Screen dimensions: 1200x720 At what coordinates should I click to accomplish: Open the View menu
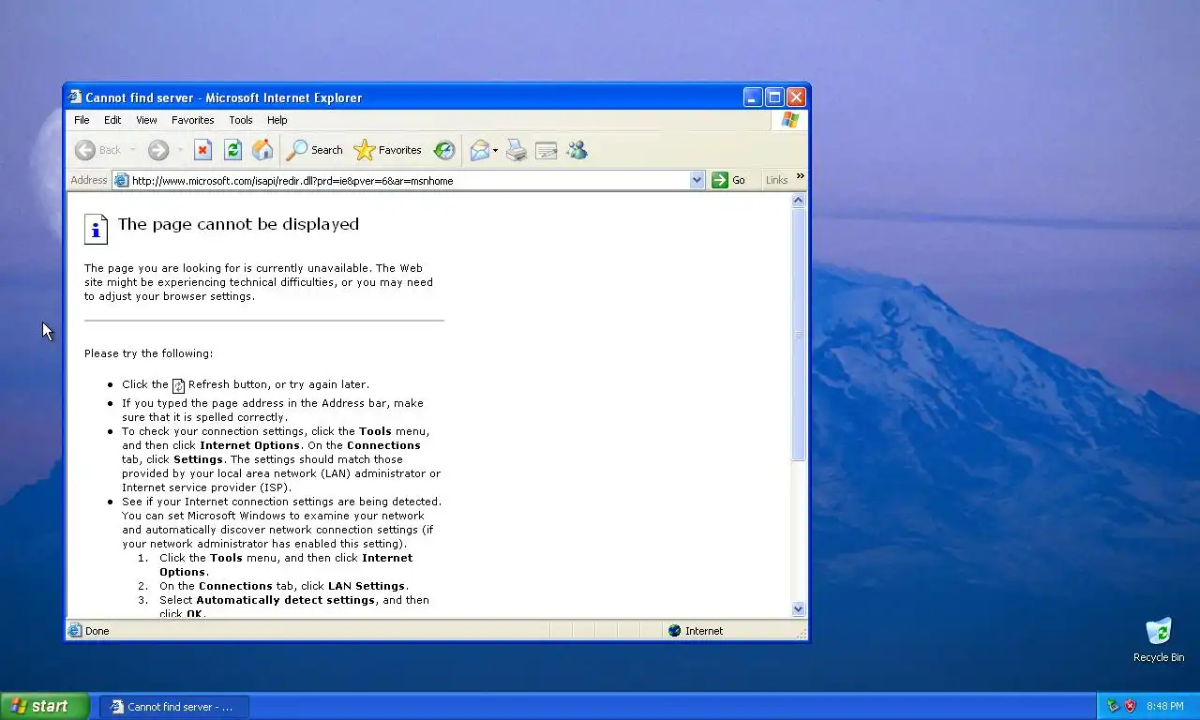[x=146, y=120]
